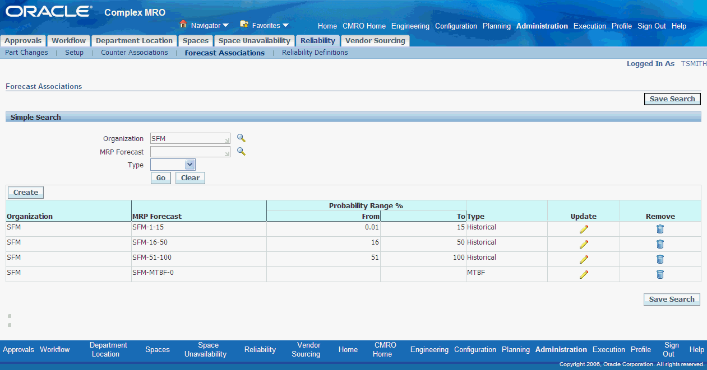Open Profile in top header

click(622, 26)
